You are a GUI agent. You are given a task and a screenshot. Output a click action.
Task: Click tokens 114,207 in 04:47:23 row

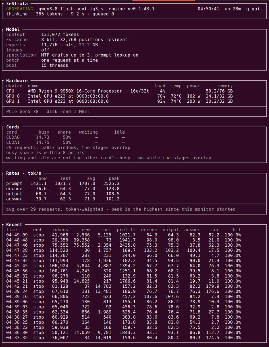(59, 256)
